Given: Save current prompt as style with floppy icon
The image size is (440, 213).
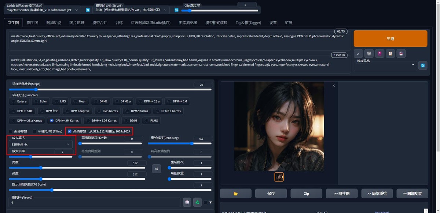Looking at the screenshot, I should [401, 53].
